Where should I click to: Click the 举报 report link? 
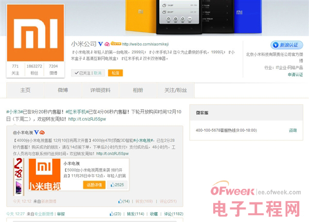point(61,214)
